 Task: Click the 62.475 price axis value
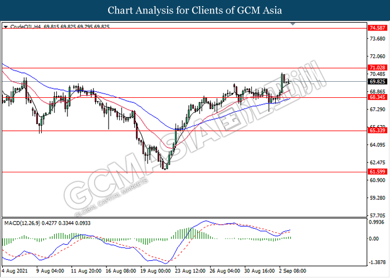coord(377,162)
